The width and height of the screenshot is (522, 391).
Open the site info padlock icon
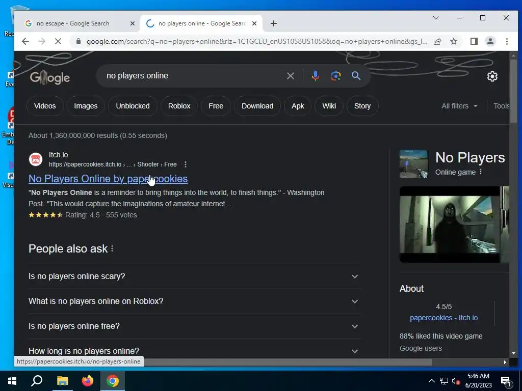[x=79, y=41]
